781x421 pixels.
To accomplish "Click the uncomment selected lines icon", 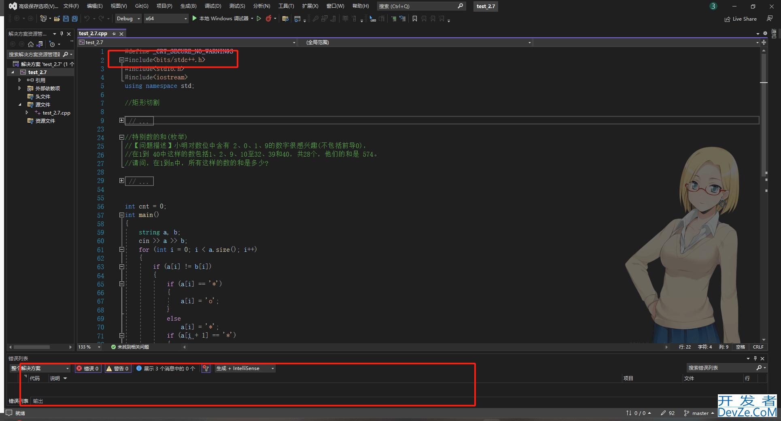I will click(403, 19).
